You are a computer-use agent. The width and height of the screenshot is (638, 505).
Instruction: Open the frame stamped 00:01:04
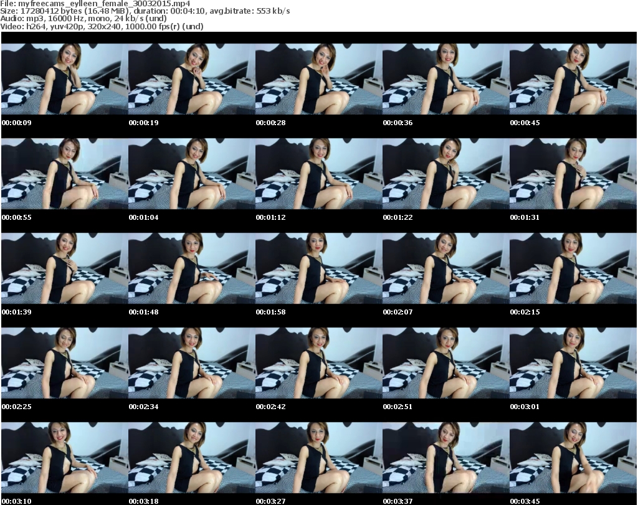click(x=192, y=174)
